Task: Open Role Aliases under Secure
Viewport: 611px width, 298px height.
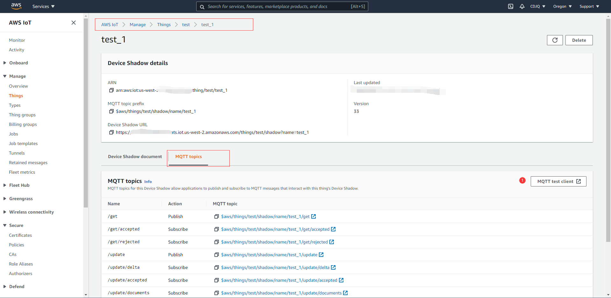Action: click(21, 264)
